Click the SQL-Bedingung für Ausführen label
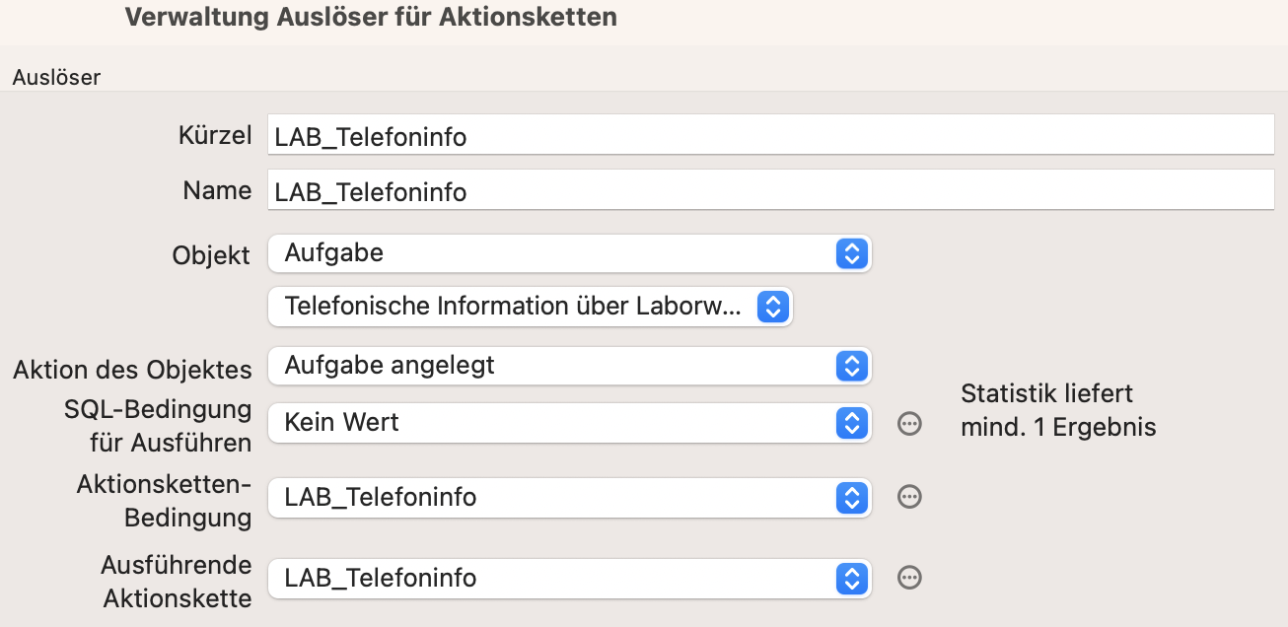The height and width of the screenshot is (627, 1288). click(158, 426)
